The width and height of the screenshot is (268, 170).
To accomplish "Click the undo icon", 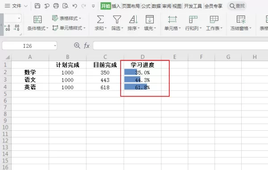I will tap(75, 6).
